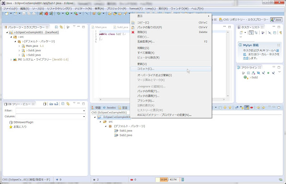
Task: Select Sub1.java in CVS Synchronize view
Action: tap(123, 131)
